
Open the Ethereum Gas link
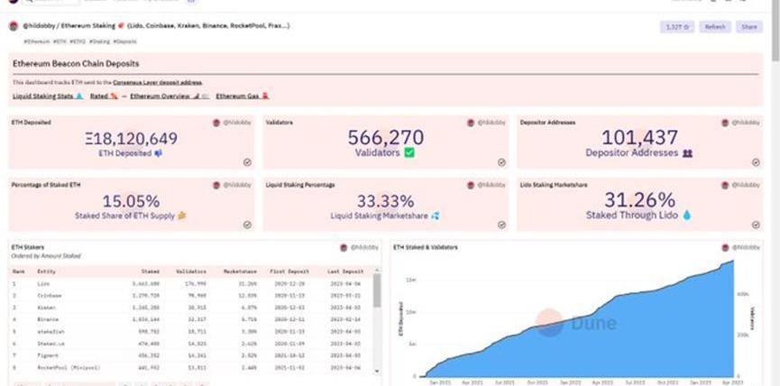point(243,96)
